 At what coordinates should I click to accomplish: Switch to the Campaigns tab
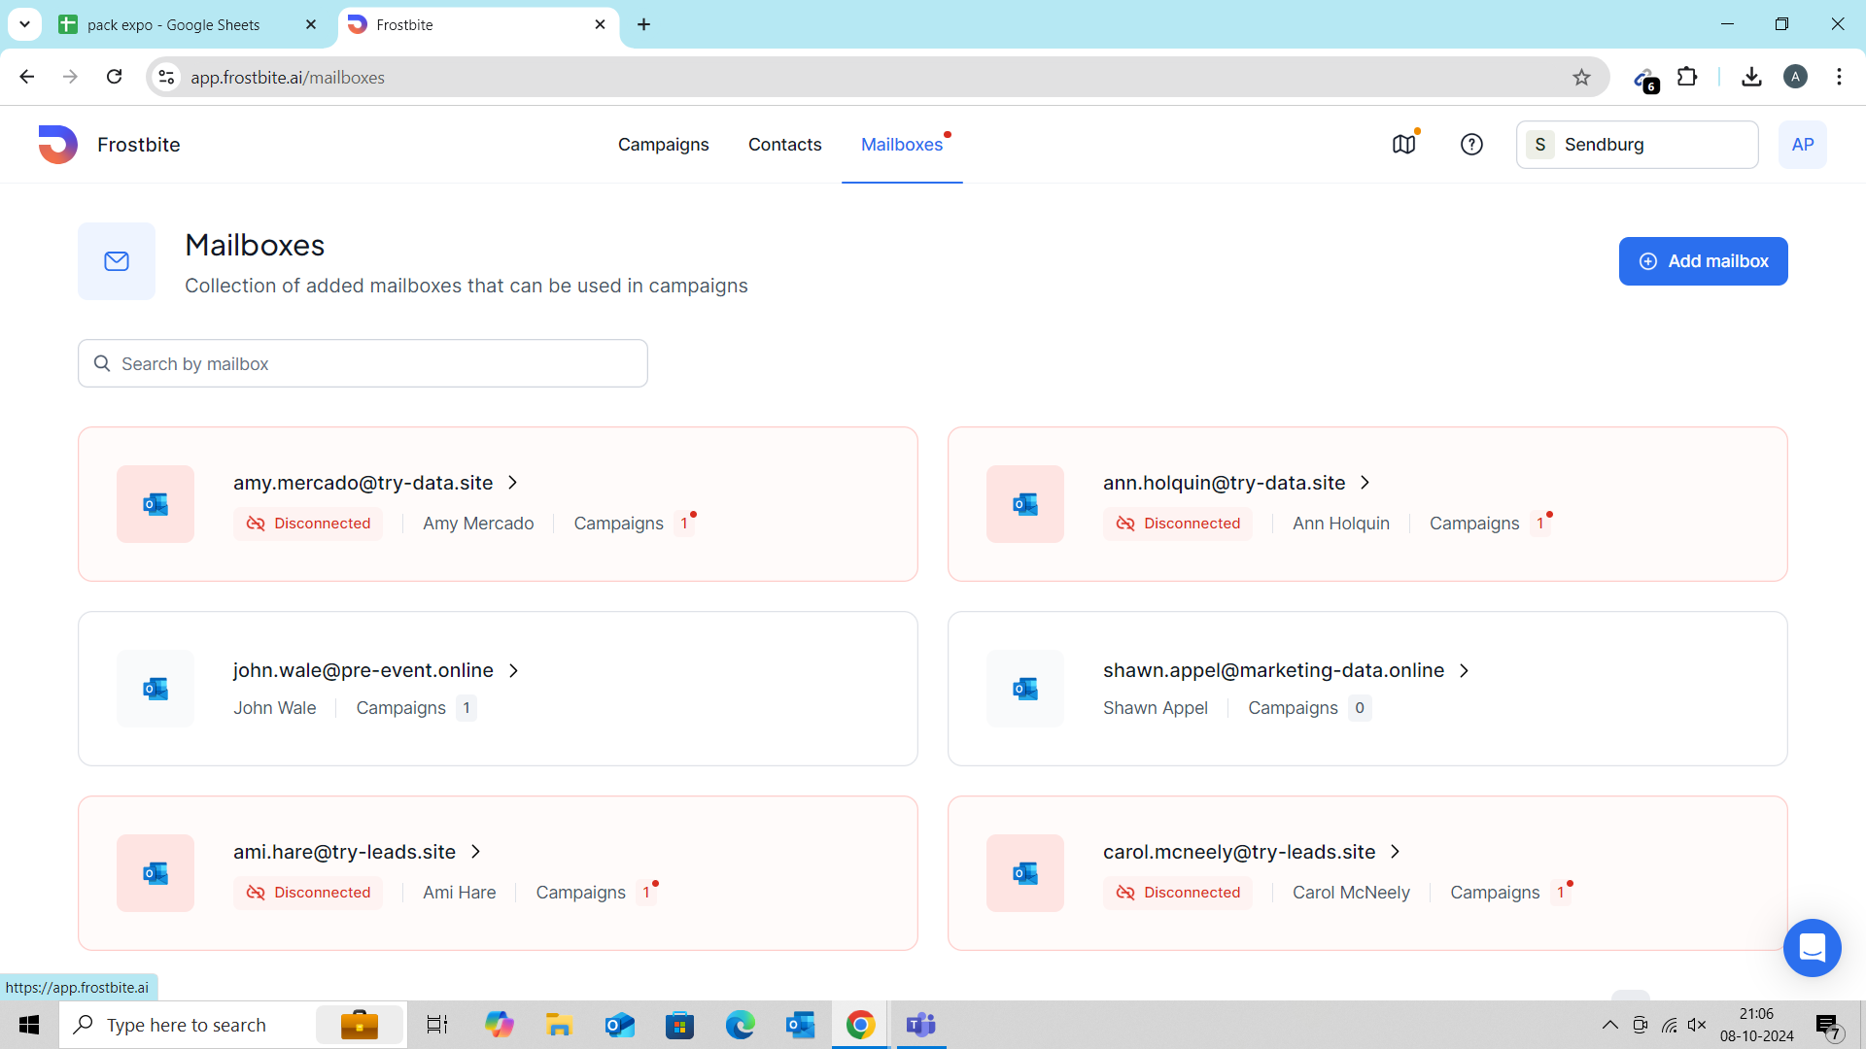point(663,145)
